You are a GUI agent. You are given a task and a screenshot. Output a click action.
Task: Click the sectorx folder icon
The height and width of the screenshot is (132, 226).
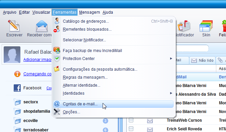17,102
